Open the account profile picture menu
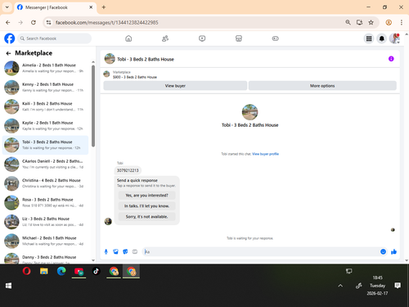The height and width of the screenshot is (307, 409). pos(394,38)
